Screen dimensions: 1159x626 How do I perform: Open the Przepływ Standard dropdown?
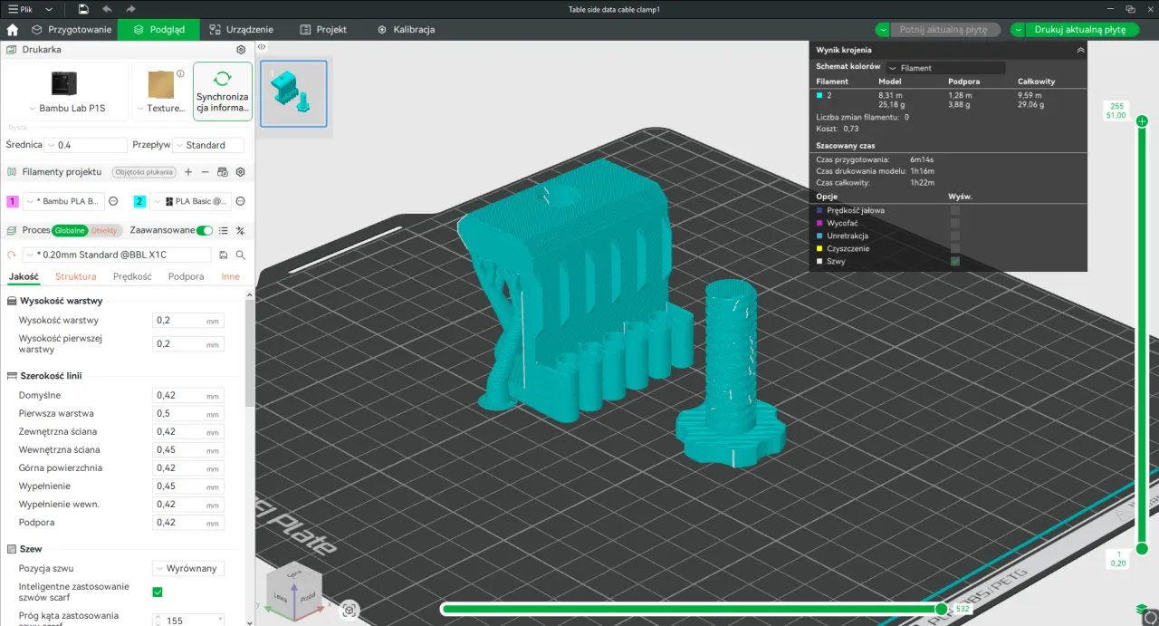pos(206,145)
